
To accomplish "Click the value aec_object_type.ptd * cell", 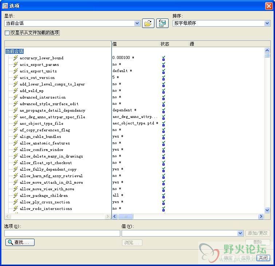I will (135, 123).
